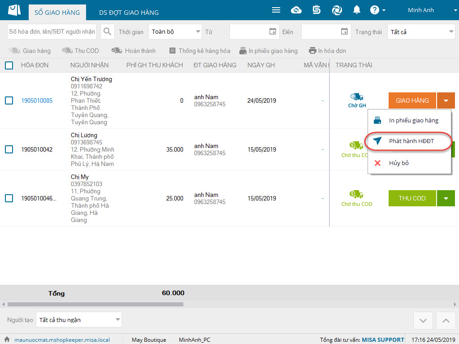Sort by NGÀY GH column header

pos(261,65)
